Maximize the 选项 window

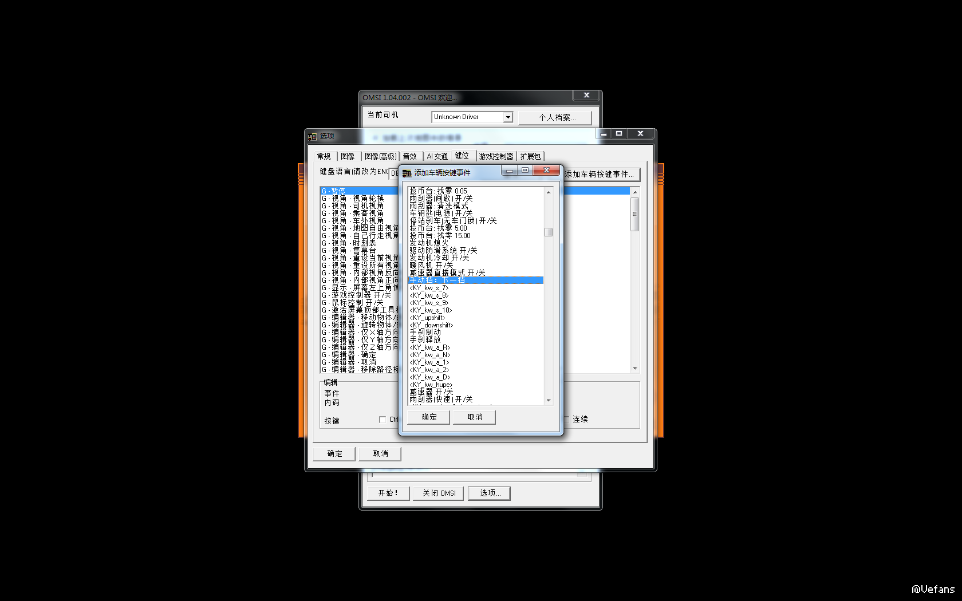coord(619,133)
